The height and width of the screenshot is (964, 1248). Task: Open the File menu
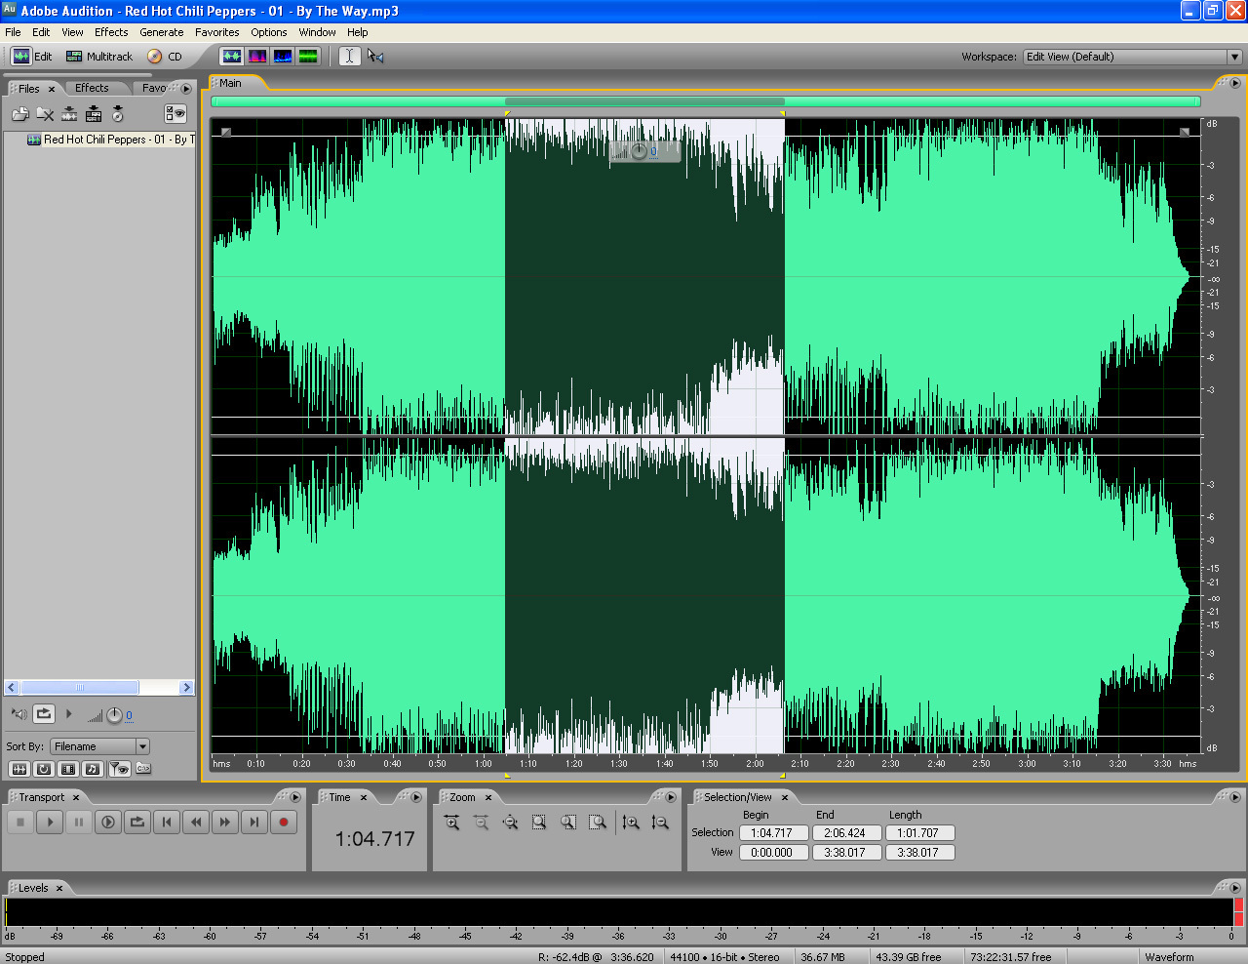pyautogui.click(x=13, y=32)
